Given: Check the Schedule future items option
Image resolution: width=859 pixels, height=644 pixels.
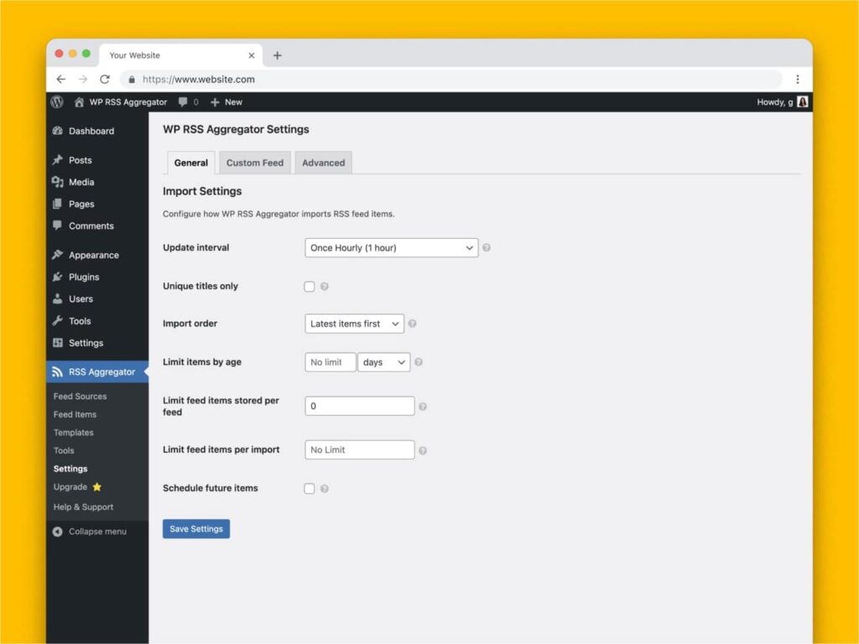Looking at the screenshot, I should (x=309, y=488).
